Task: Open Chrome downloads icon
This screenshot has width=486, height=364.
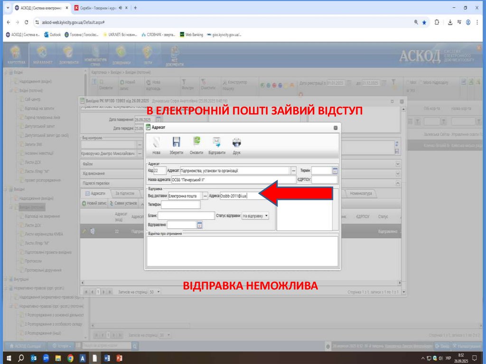Action: [450, 22]
